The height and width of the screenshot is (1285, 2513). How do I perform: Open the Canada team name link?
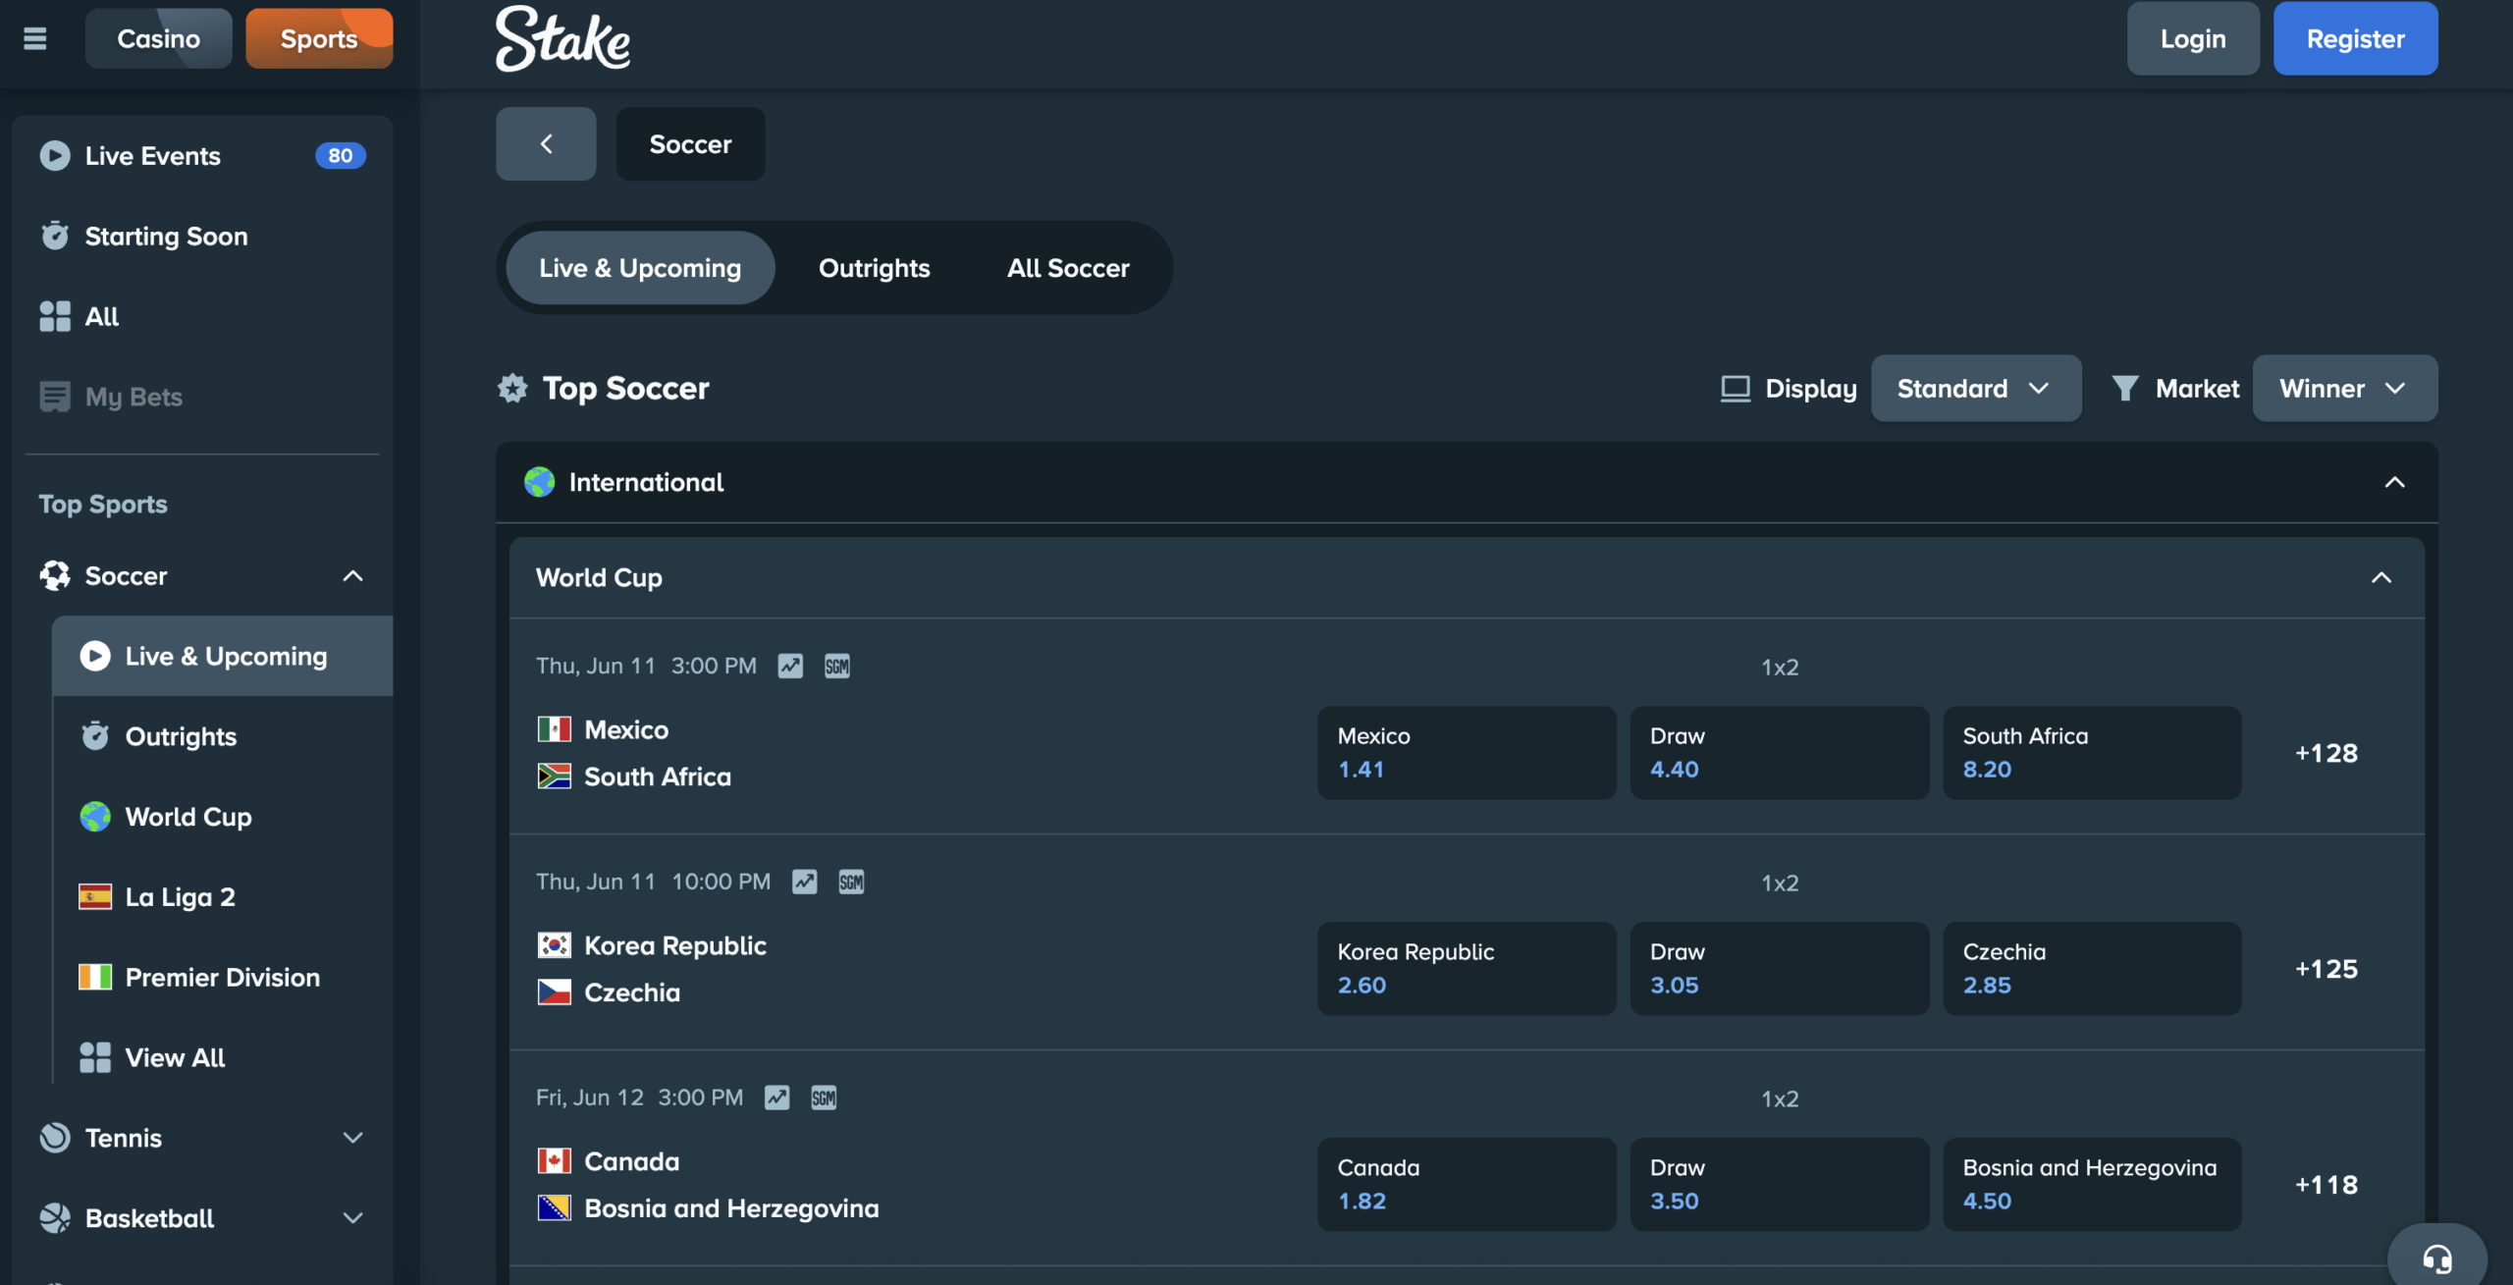(x=632, y=1161)
